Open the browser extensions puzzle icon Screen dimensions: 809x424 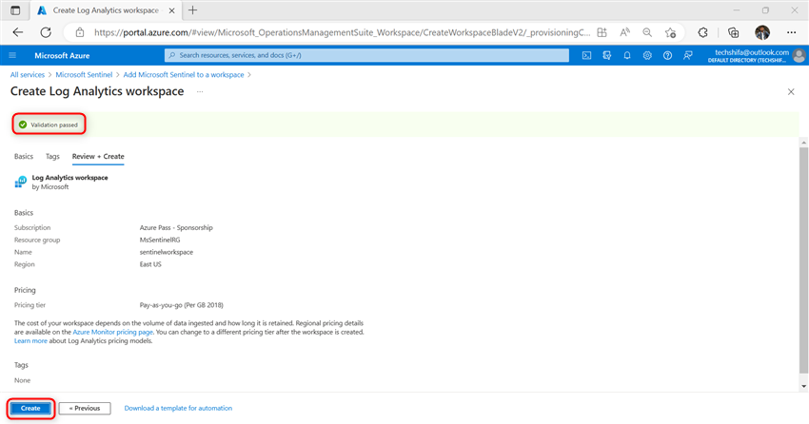pos(702,32)
